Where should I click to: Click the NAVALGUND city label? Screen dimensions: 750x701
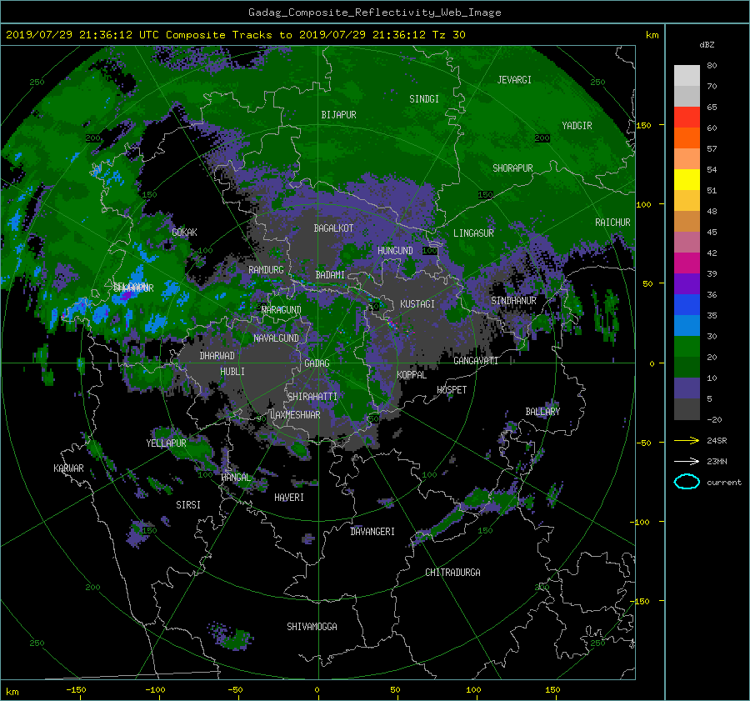(276, 338)
